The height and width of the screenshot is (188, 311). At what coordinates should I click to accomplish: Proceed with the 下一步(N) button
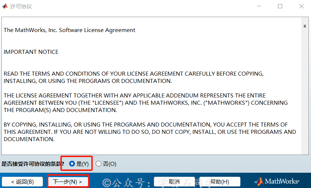pos(68,181)
